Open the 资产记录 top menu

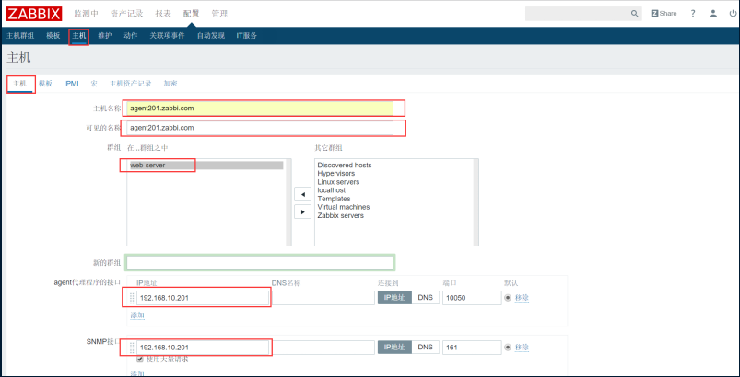pyautogui.click(x=126, y=14)
